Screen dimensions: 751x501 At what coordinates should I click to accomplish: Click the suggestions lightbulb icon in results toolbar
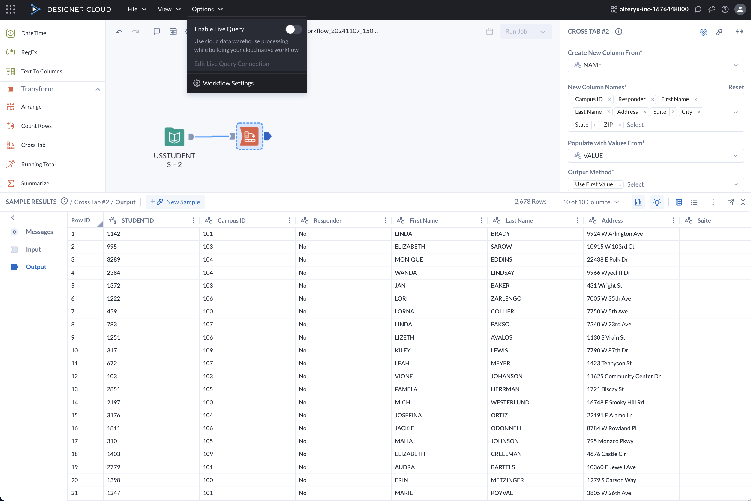[x=657, y=202]
